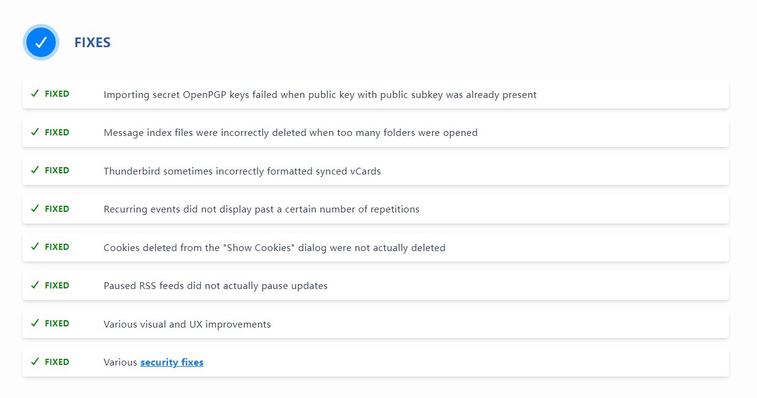This screenshot has width=757, height=398.
Task: Click the checkmark beside the paused RSS feeds fix
Action: coord(35,285)
